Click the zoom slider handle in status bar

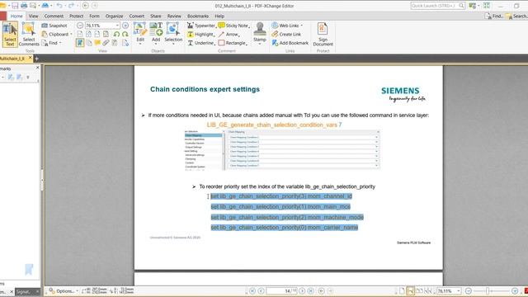click(x=488, y=291)
